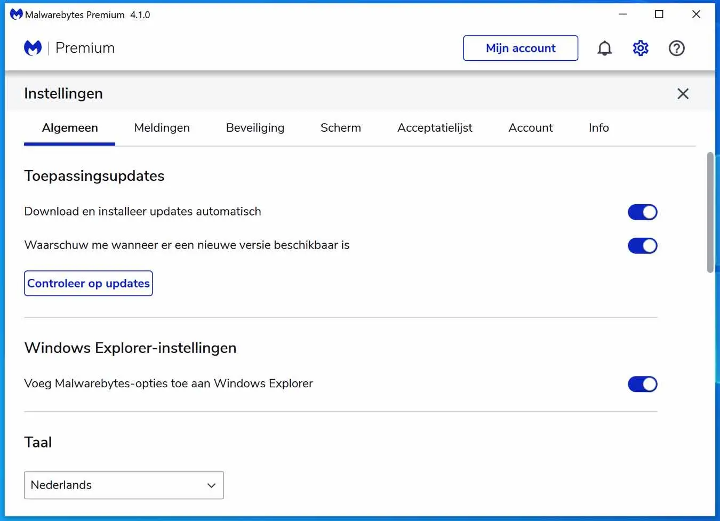Click the Taal heading
This screenshot has width=720, height=521.
point(38,442)
